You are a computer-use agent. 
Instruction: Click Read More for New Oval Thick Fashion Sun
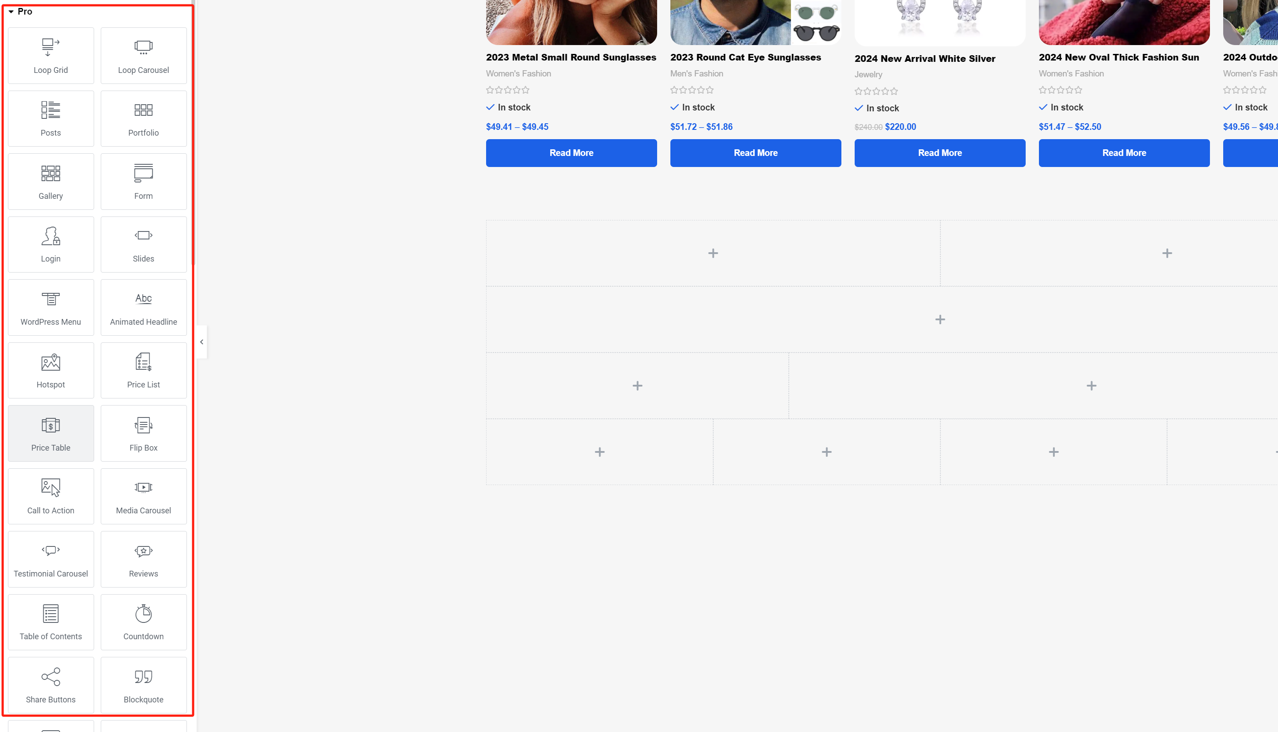pos(1123,153)
